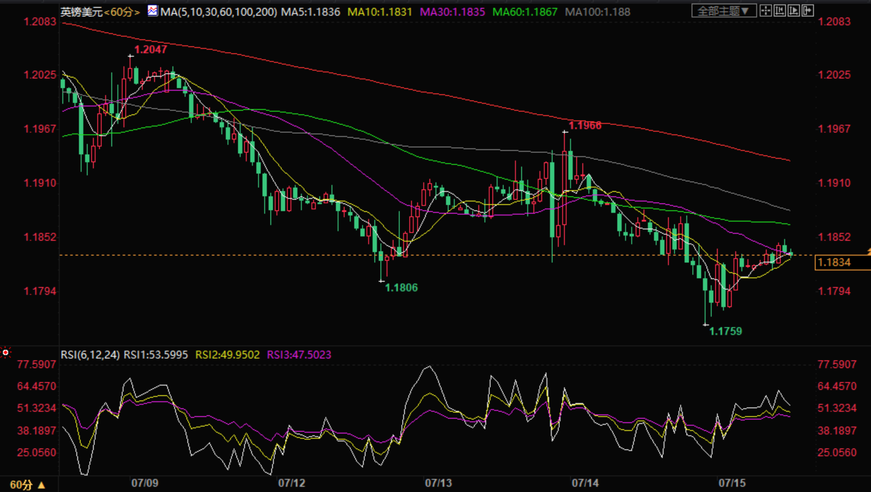The width and height of the screenshot is (871, 492).
Task: Click 25.0560 on the left RSI axis
Action: 37,452
